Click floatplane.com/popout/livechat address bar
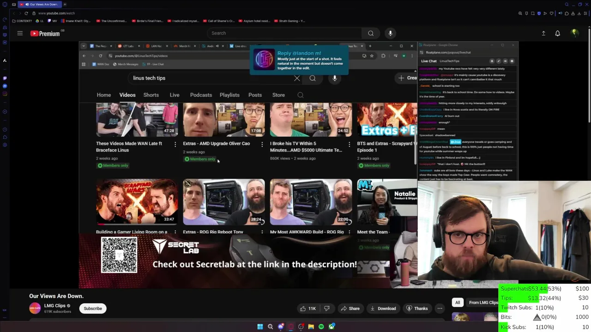This screenshot has height=332, width=591. [448, 52]
